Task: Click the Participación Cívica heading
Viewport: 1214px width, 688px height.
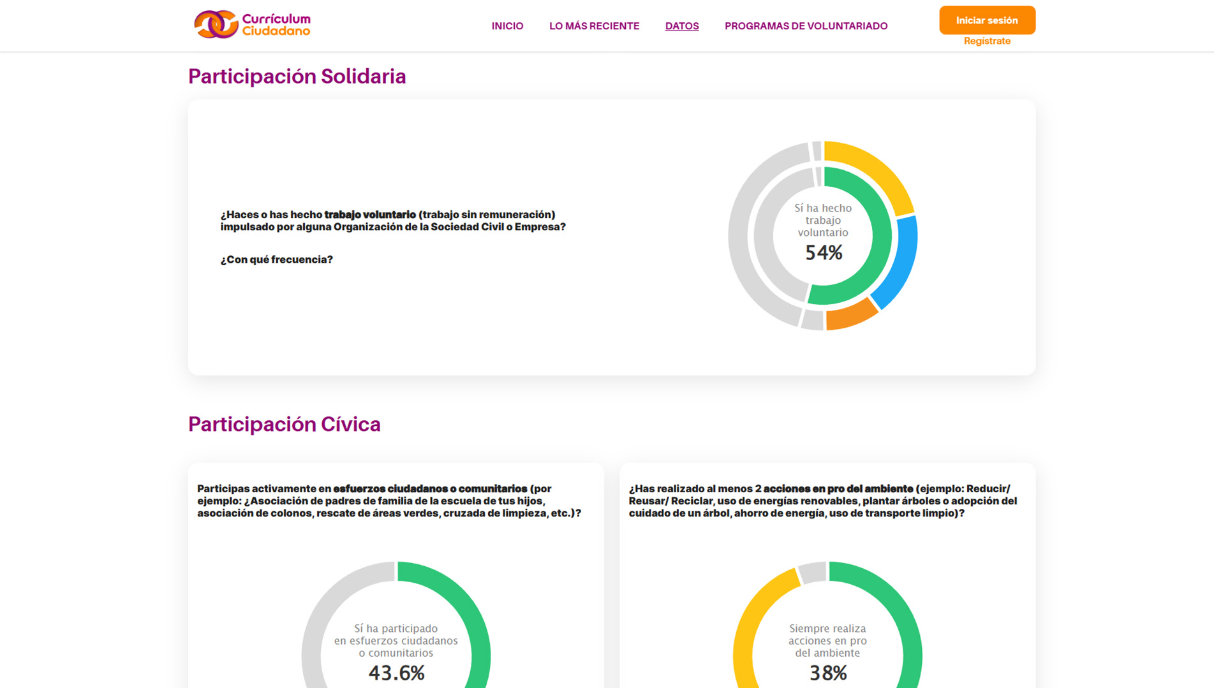Action: click(x=284, y=424)
